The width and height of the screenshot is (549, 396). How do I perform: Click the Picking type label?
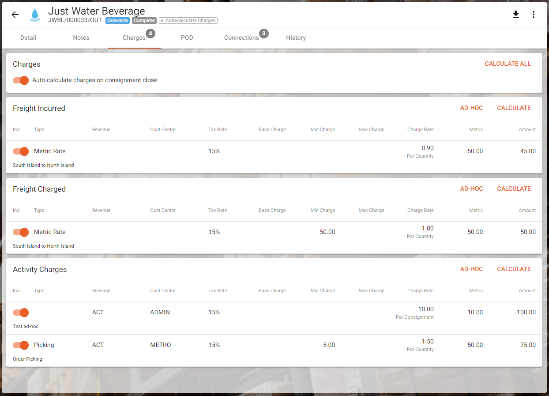(44, 345)
